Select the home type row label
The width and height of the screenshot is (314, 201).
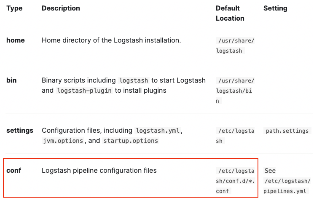[x=16, y=40]
